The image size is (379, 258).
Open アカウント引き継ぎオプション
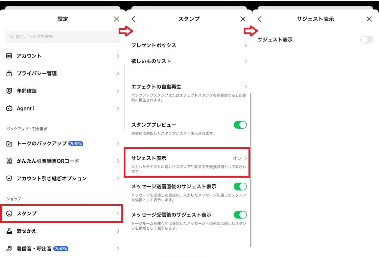(63, 179)
